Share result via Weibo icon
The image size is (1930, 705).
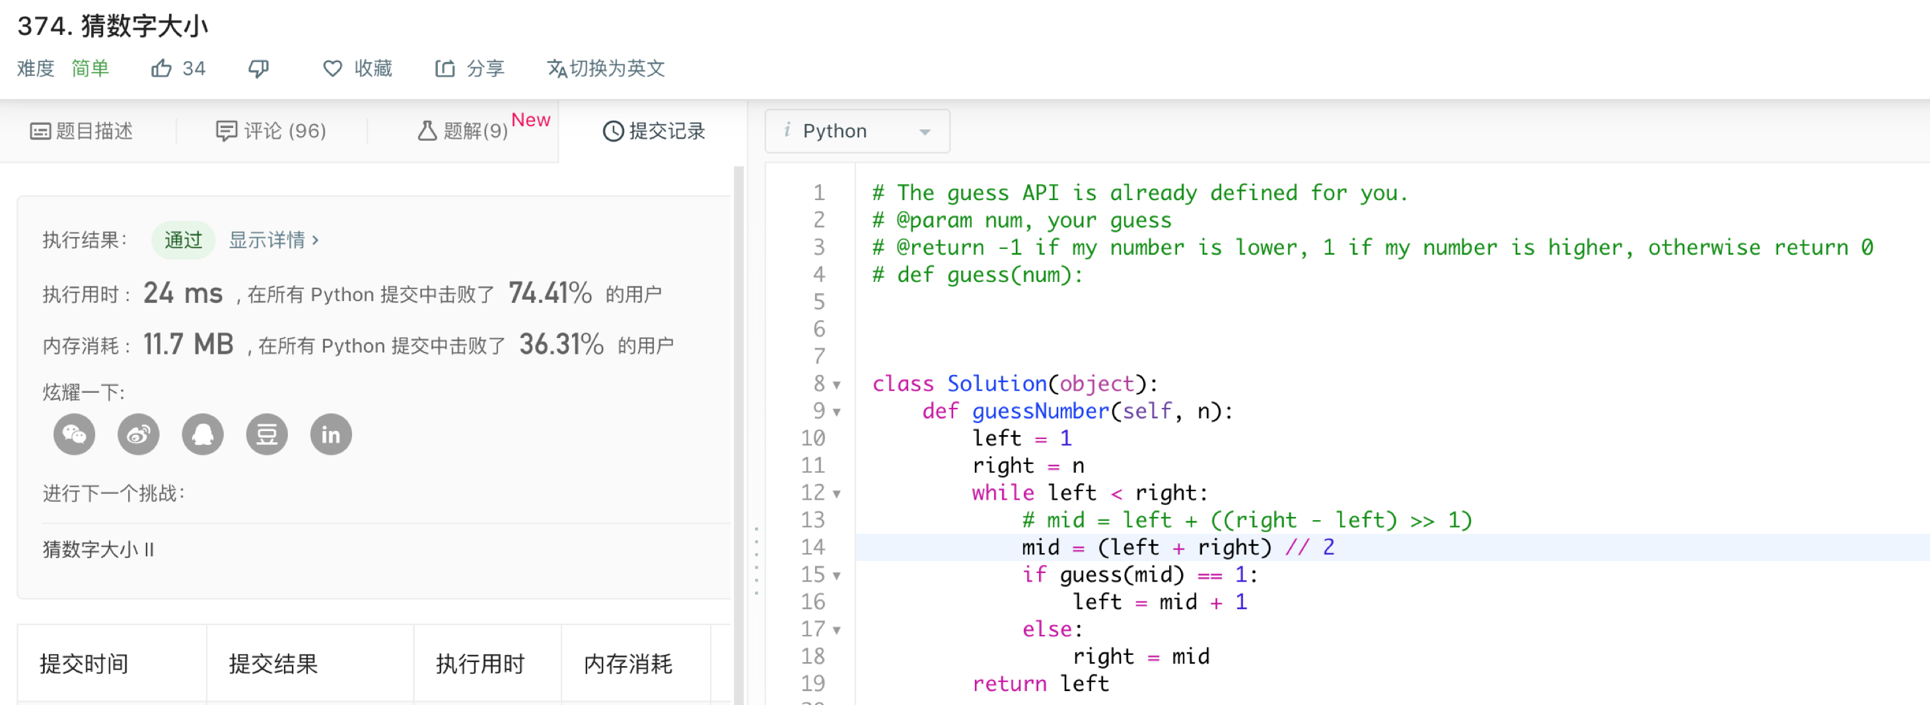point(139,434)
